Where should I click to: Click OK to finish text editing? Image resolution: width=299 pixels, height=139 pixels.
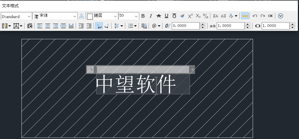270,16
